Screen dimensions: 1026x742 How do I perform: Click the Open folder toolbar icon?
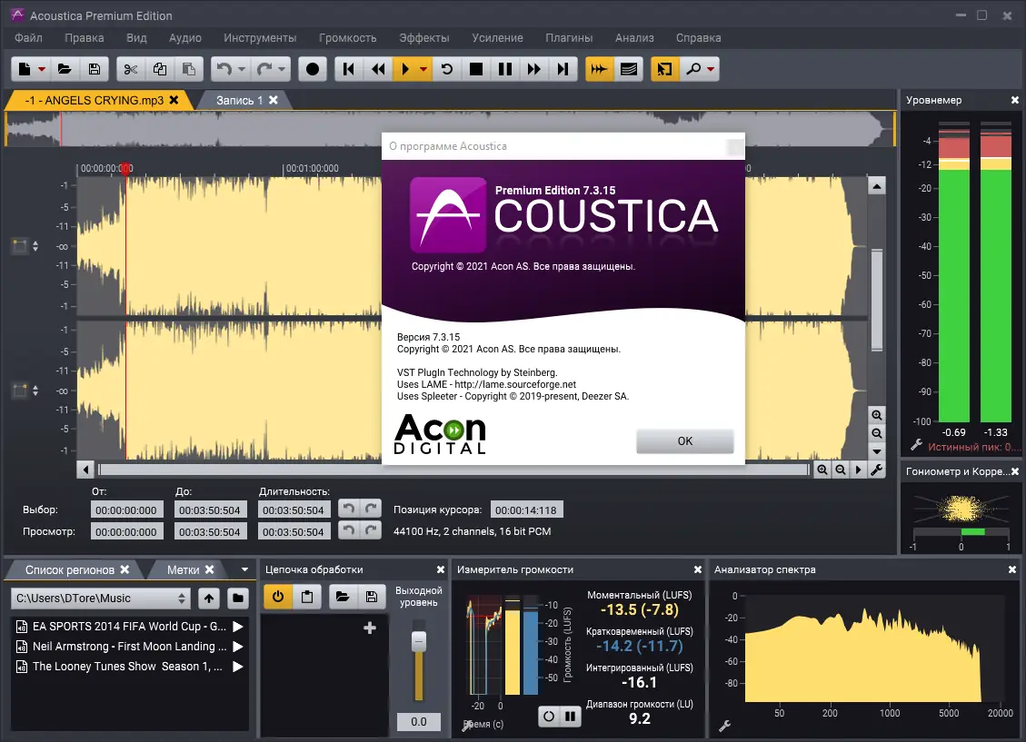[x=65, y=69]
